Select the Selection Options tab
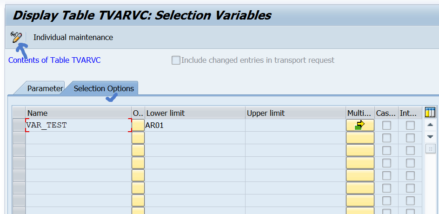The height and width of the screenshot is (214, 439). click(x=104, y=88)
